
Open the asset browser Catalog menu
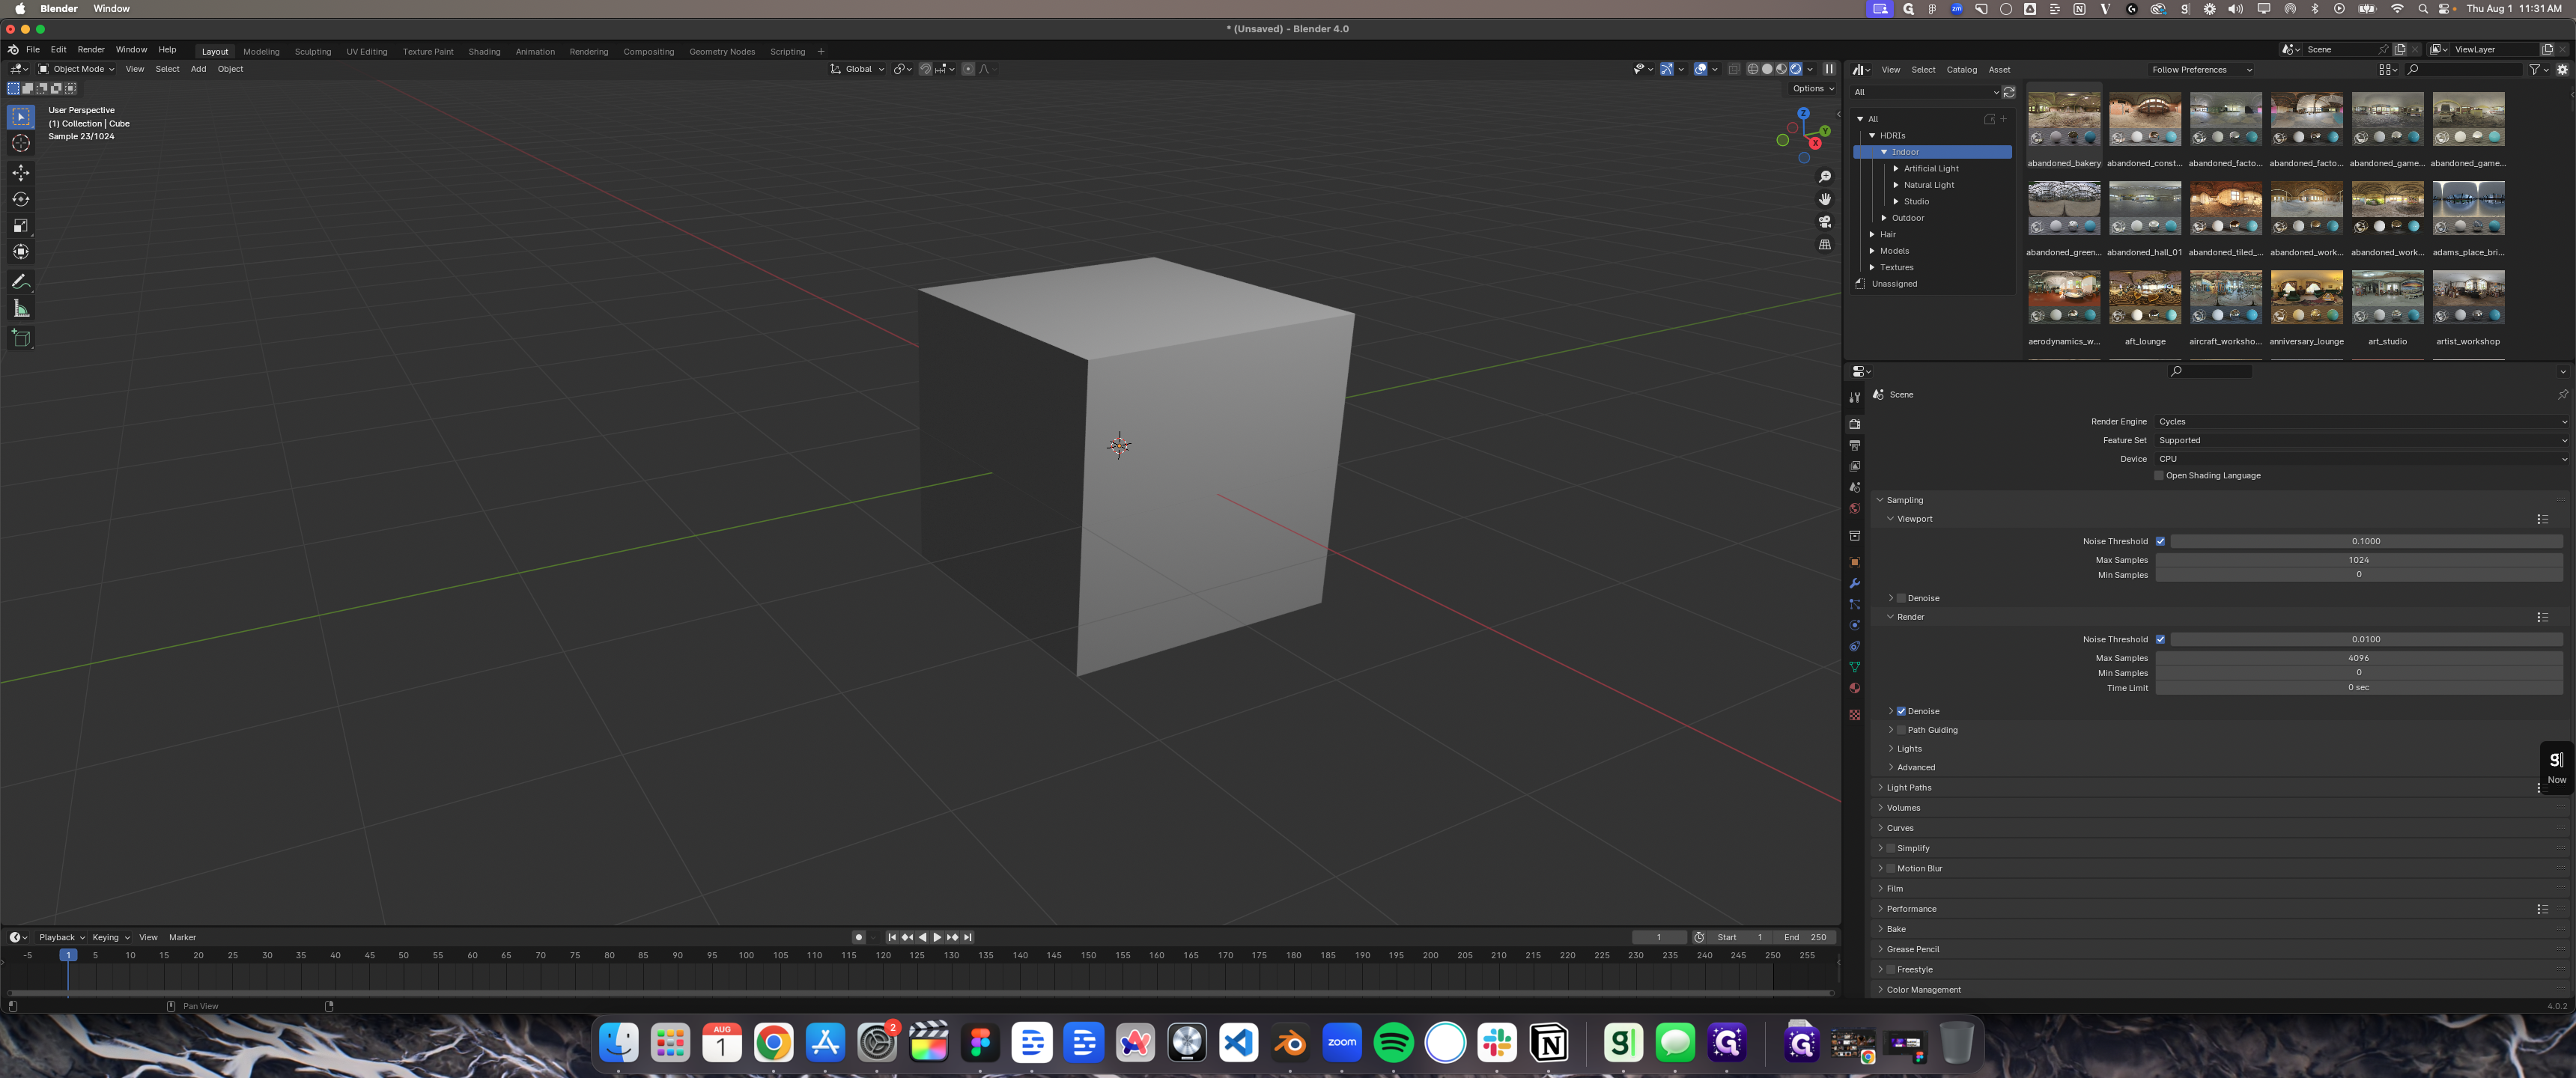point(1961,70)
